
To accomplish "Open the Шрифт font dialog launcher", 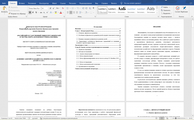I will click(64, 17).
